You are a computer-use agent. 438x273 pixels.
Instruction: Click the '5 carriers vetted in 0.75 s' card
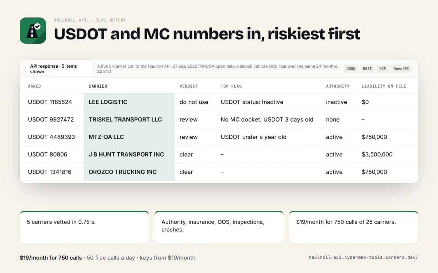coord(84,227)
